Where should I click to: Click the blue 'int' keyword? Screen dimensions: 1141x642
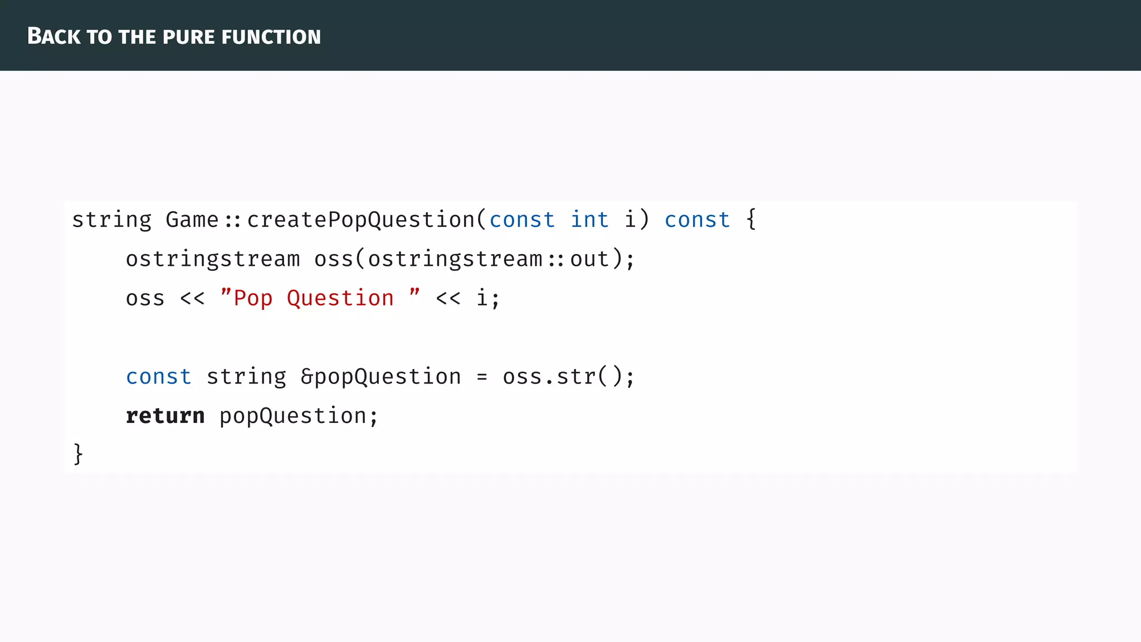(x=589, y=220)
